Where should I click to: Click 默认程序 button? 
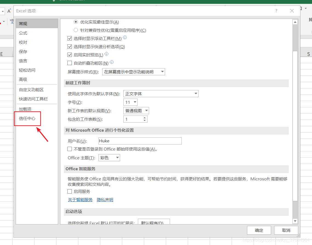(154, 221)
